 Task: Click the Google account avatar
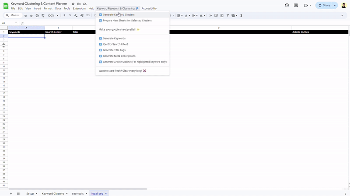pos(344,5)
